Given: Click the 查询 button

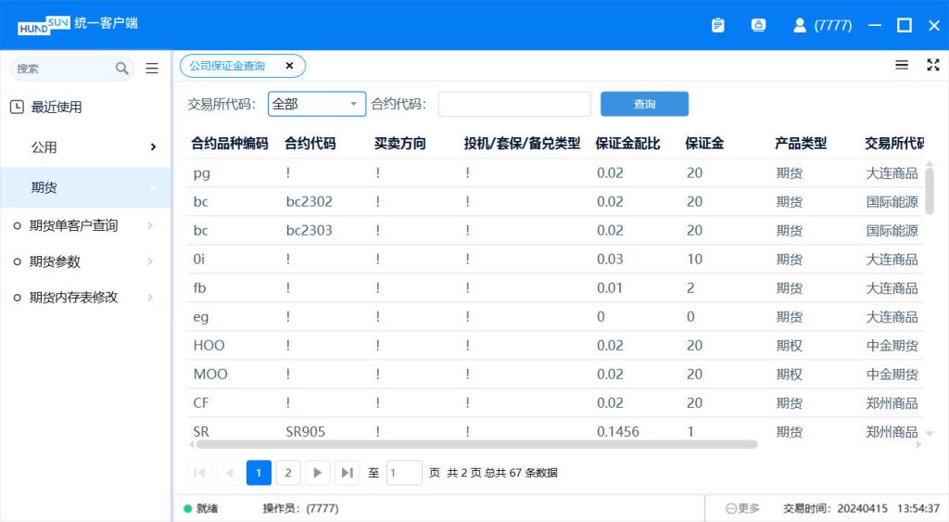Looking at the screenshot, I should [644, 104].
